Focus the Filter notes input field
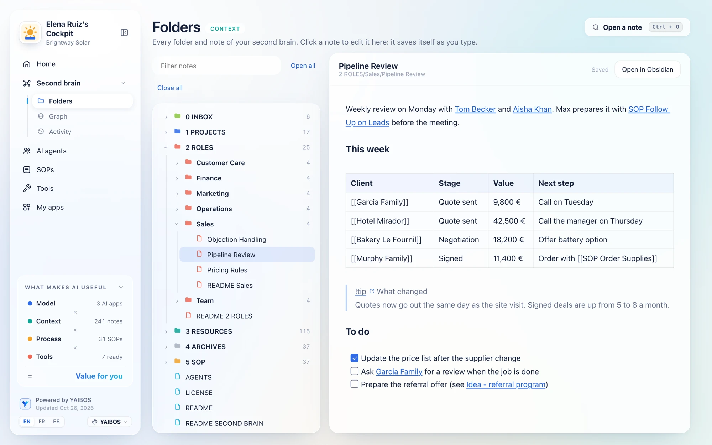This screenshot has height=445, width=712. coord(217,66)
